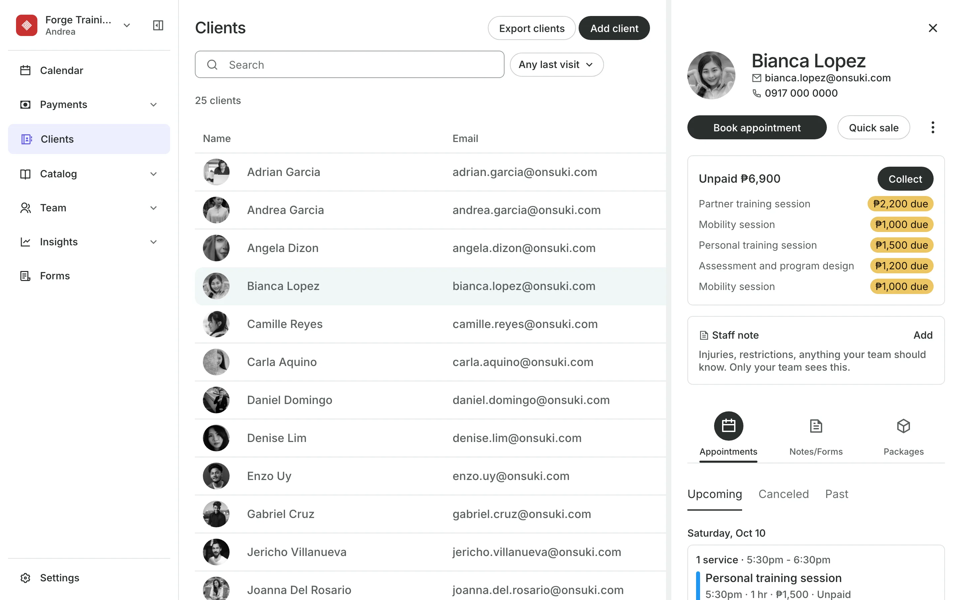Click the Catalog book icon

coord(25,174)
